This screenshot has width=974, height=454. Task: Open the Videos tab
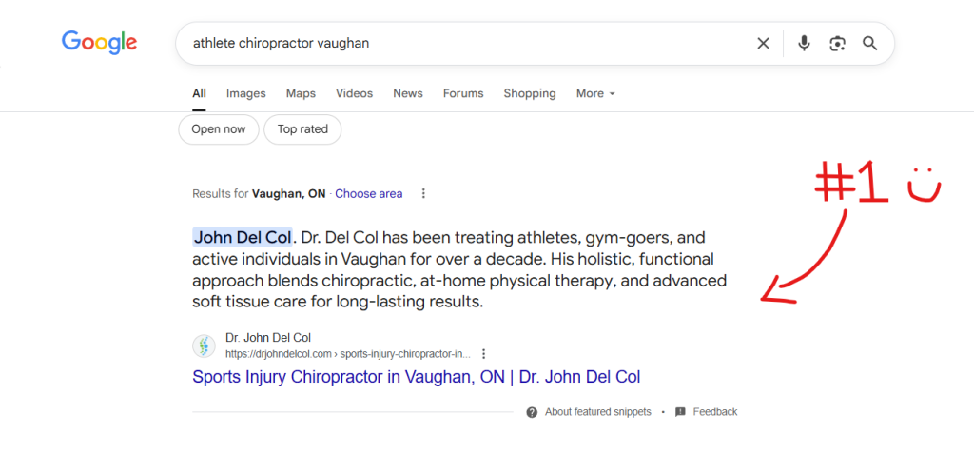point(354,93)
